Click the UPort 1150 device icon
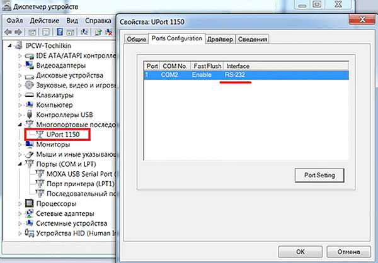The width and height of the screenshot is (378, 263). pos(40,135)
